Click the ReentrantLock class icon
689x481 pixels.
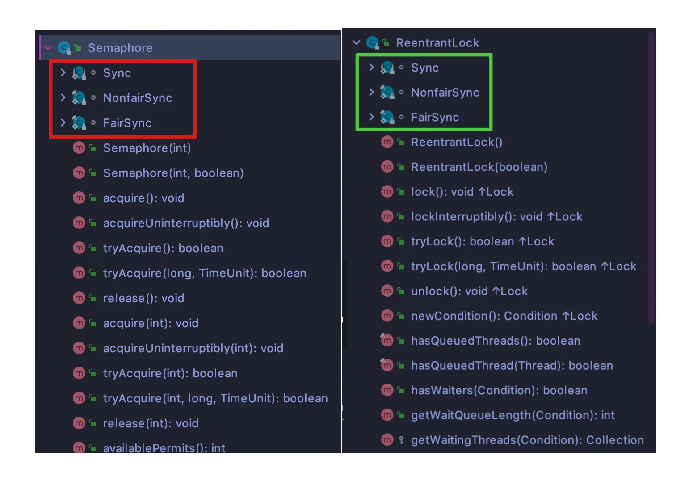pyautogui.click(x=373, y=42)
